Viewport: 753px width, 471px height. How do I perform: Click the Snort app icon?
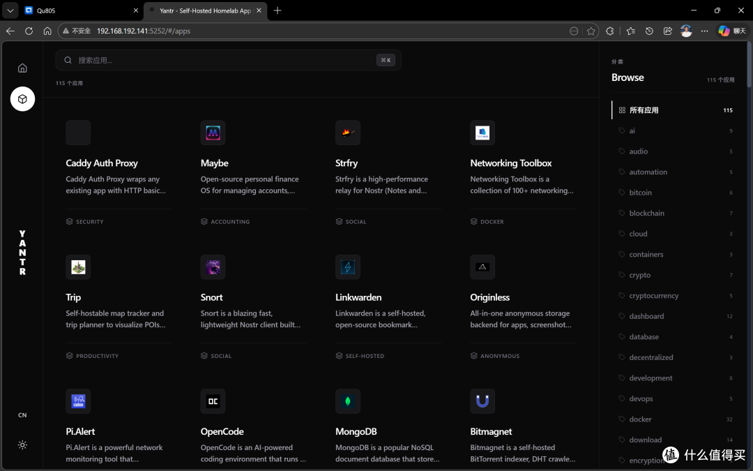tap(213, 267)
